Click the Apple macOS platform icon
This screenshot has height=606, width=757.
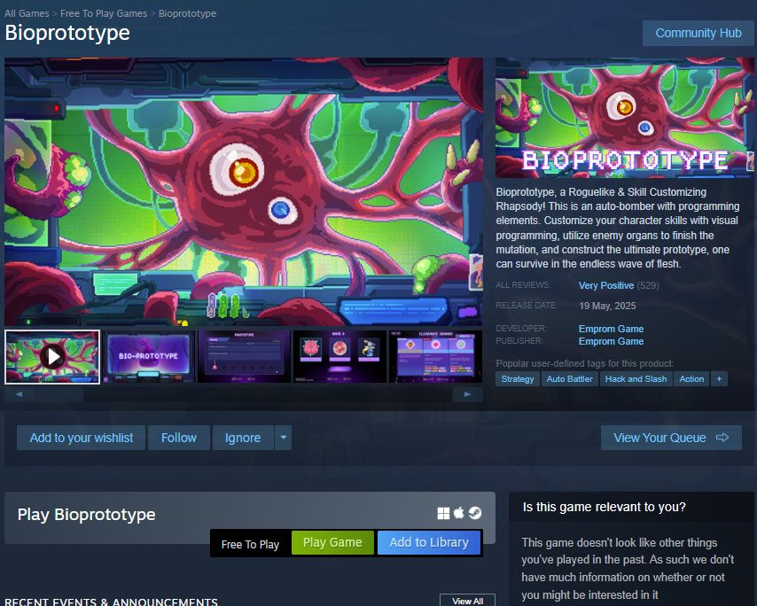458,512
